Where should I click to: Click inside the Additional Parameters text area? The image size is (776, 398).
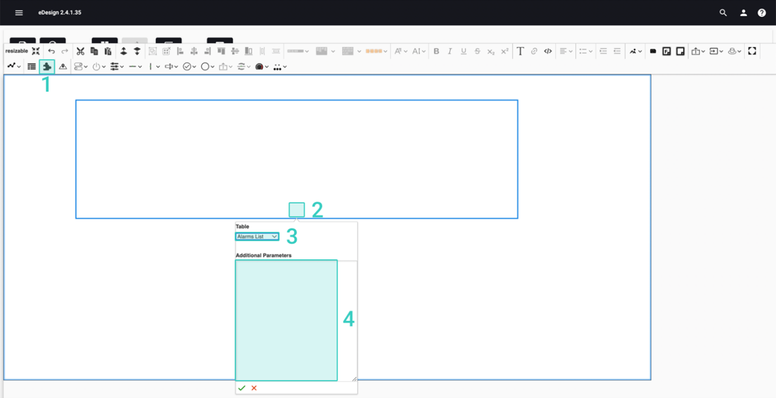pos(286,320)
